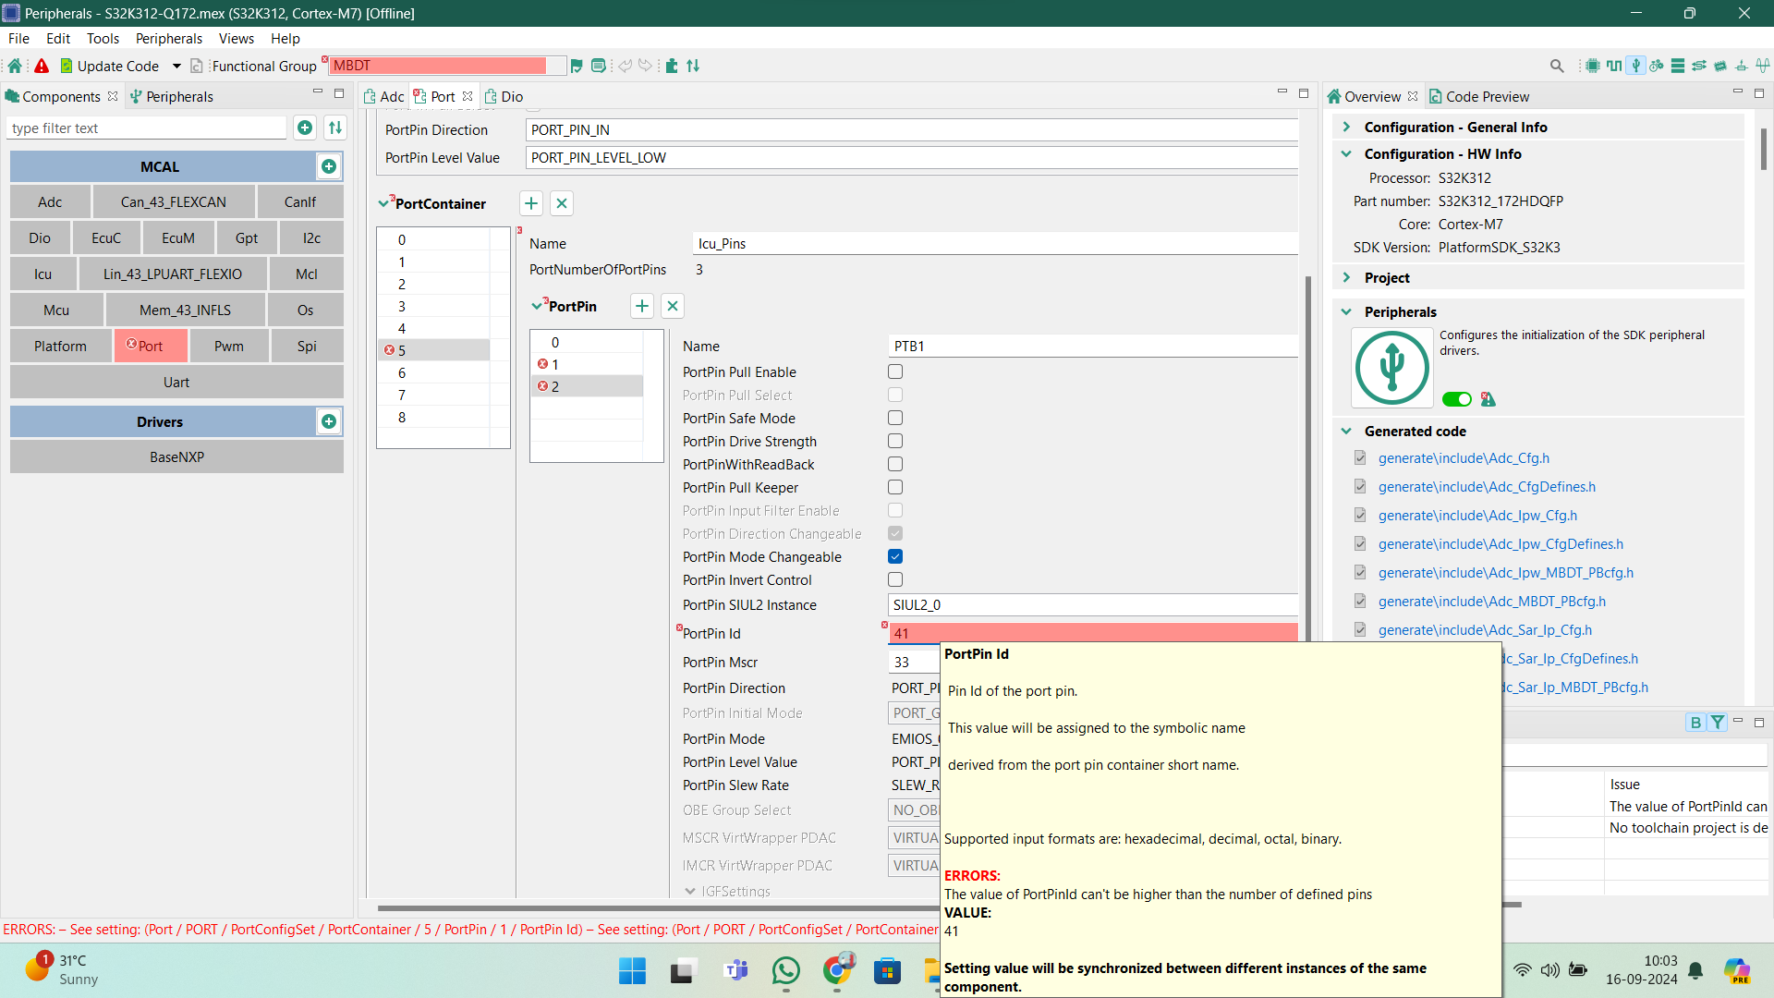1774x998 pixels.
Task: Open the sort functional groups arrows icon
Action: point(693,66)
